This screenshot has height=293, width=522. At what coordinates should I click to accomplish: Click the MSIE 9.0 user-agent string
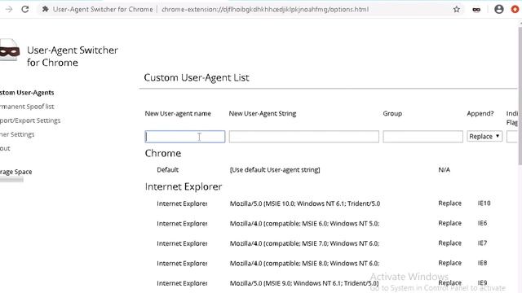click(304, 283)
